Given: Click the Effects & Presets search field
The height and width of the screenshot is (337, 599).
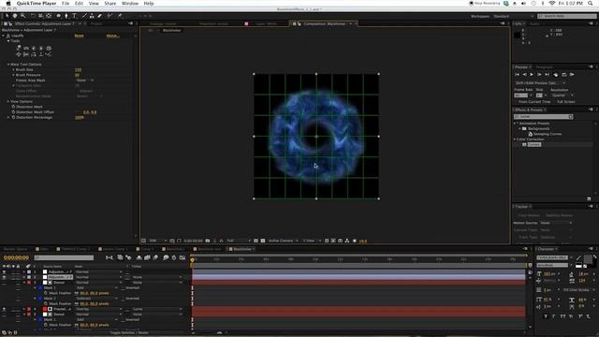Looking at the screenshot, I should (x=543, y=116).
